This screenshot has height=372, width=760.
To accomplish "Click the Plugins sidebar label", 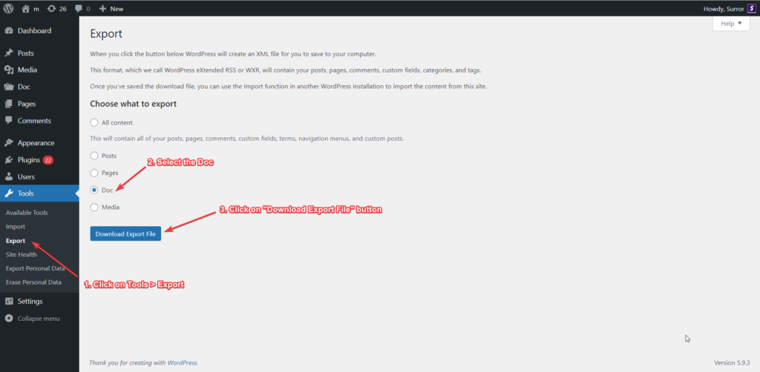I will pos(29,160).
